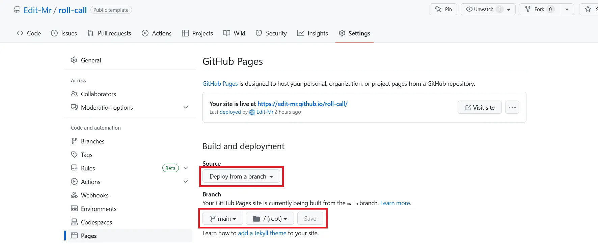Open the main branch selector dropdown
This screenshot has width=598, height=244.
(x=223, y=219)
